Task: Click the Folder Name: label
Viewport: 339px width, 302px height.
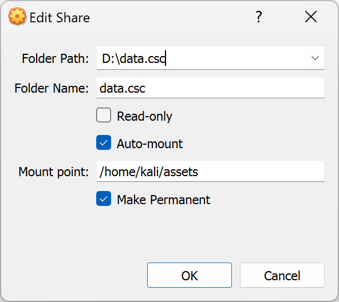Action: pos(52,88)
